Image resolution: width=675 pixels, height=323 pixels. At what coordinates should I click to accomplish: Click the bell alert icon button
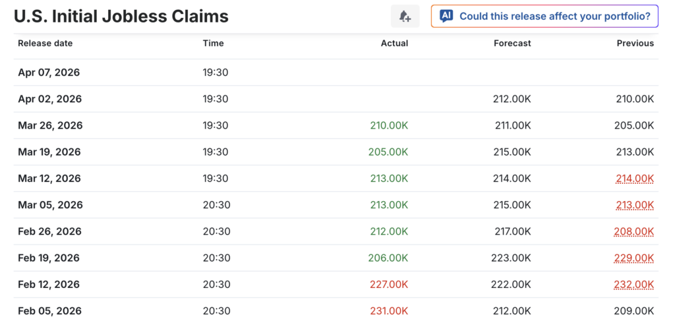pos(405,16)
